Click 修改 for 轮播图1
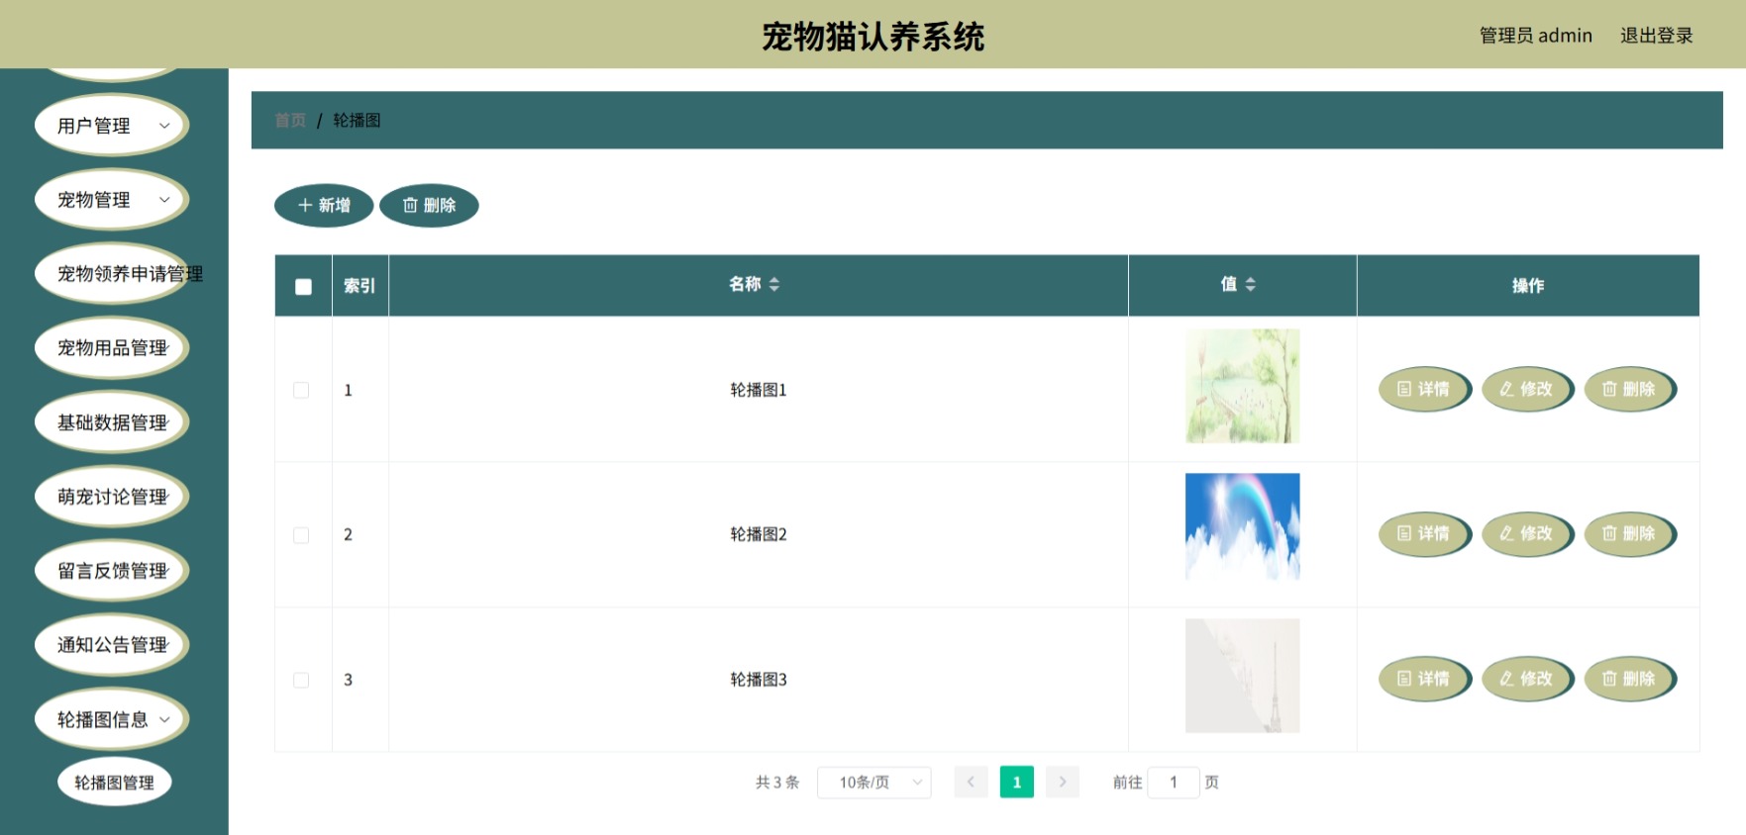 coord(1528,389)
